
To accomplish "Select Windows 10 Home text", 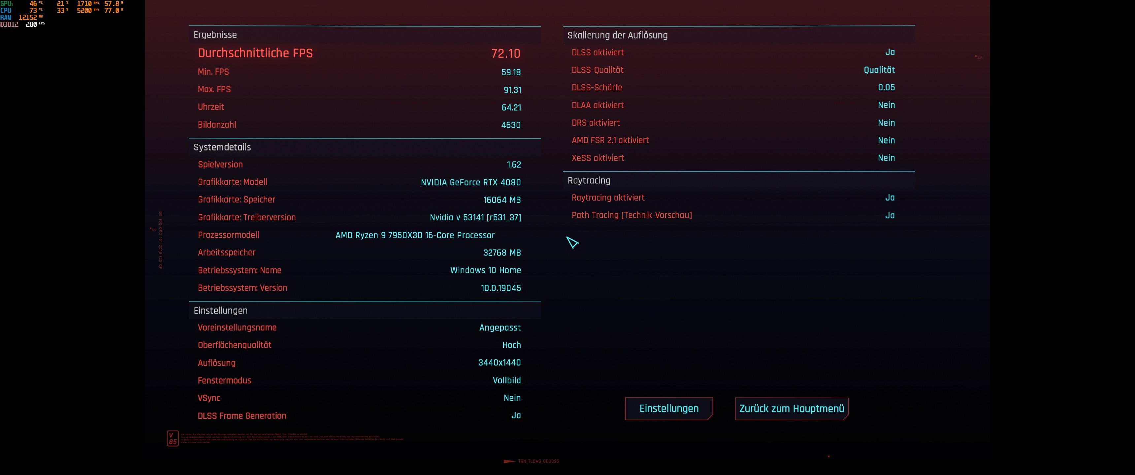I will click(486, 270).
